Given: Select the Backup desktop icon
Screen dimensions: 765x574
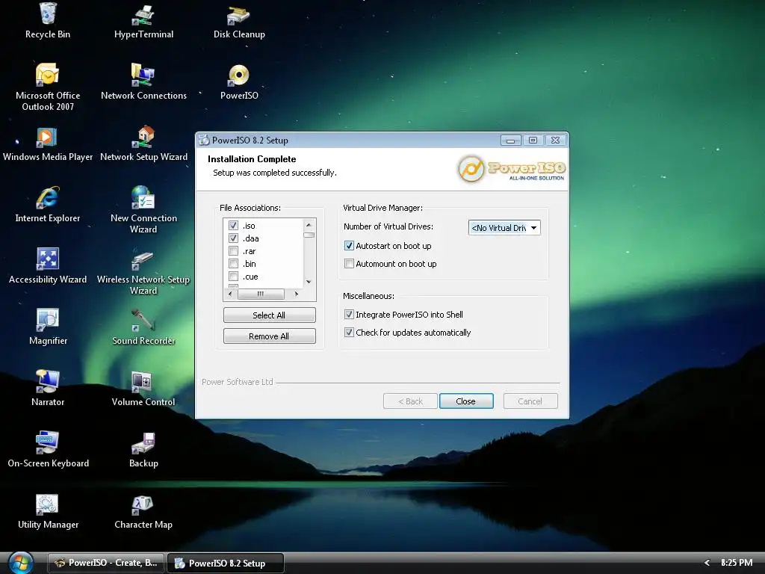Looking at the screenshot, I should 143,449.
